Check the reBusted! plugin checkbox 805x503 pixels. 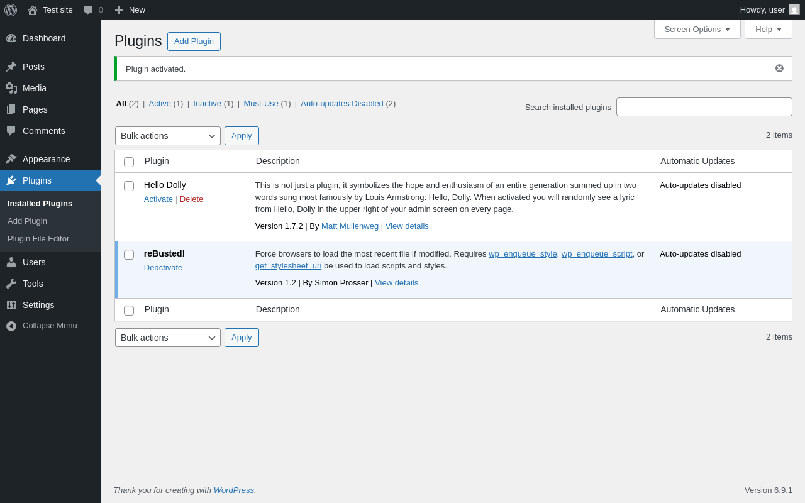(129, 255)
